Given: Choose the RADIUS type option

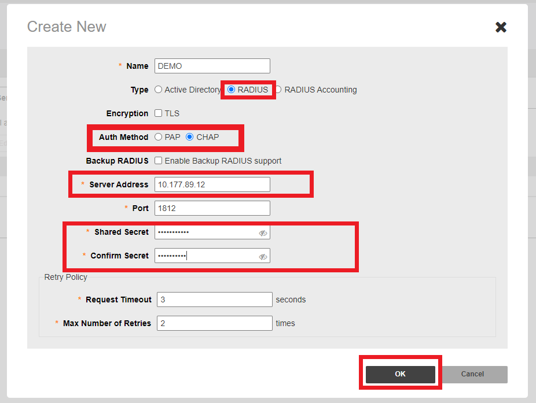Looking at the screenshot, I should 232,90.
